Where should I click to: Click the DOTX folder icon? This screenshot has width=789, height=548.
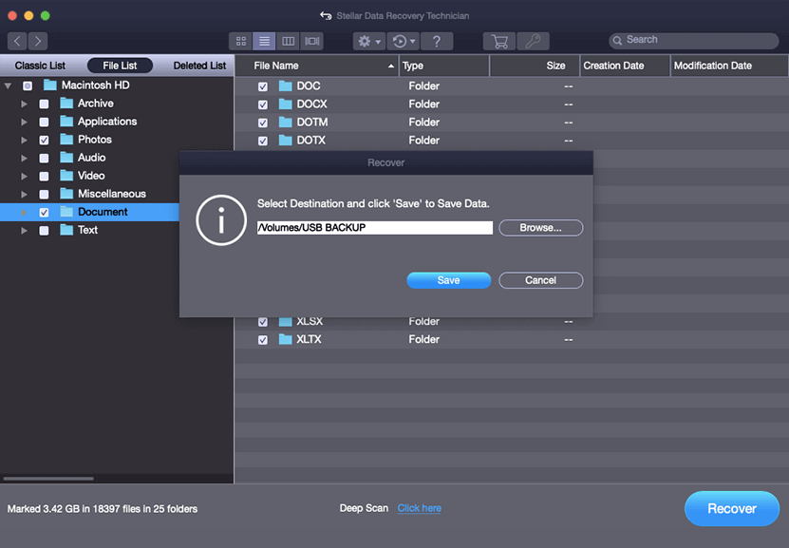(x=285, y=141)
